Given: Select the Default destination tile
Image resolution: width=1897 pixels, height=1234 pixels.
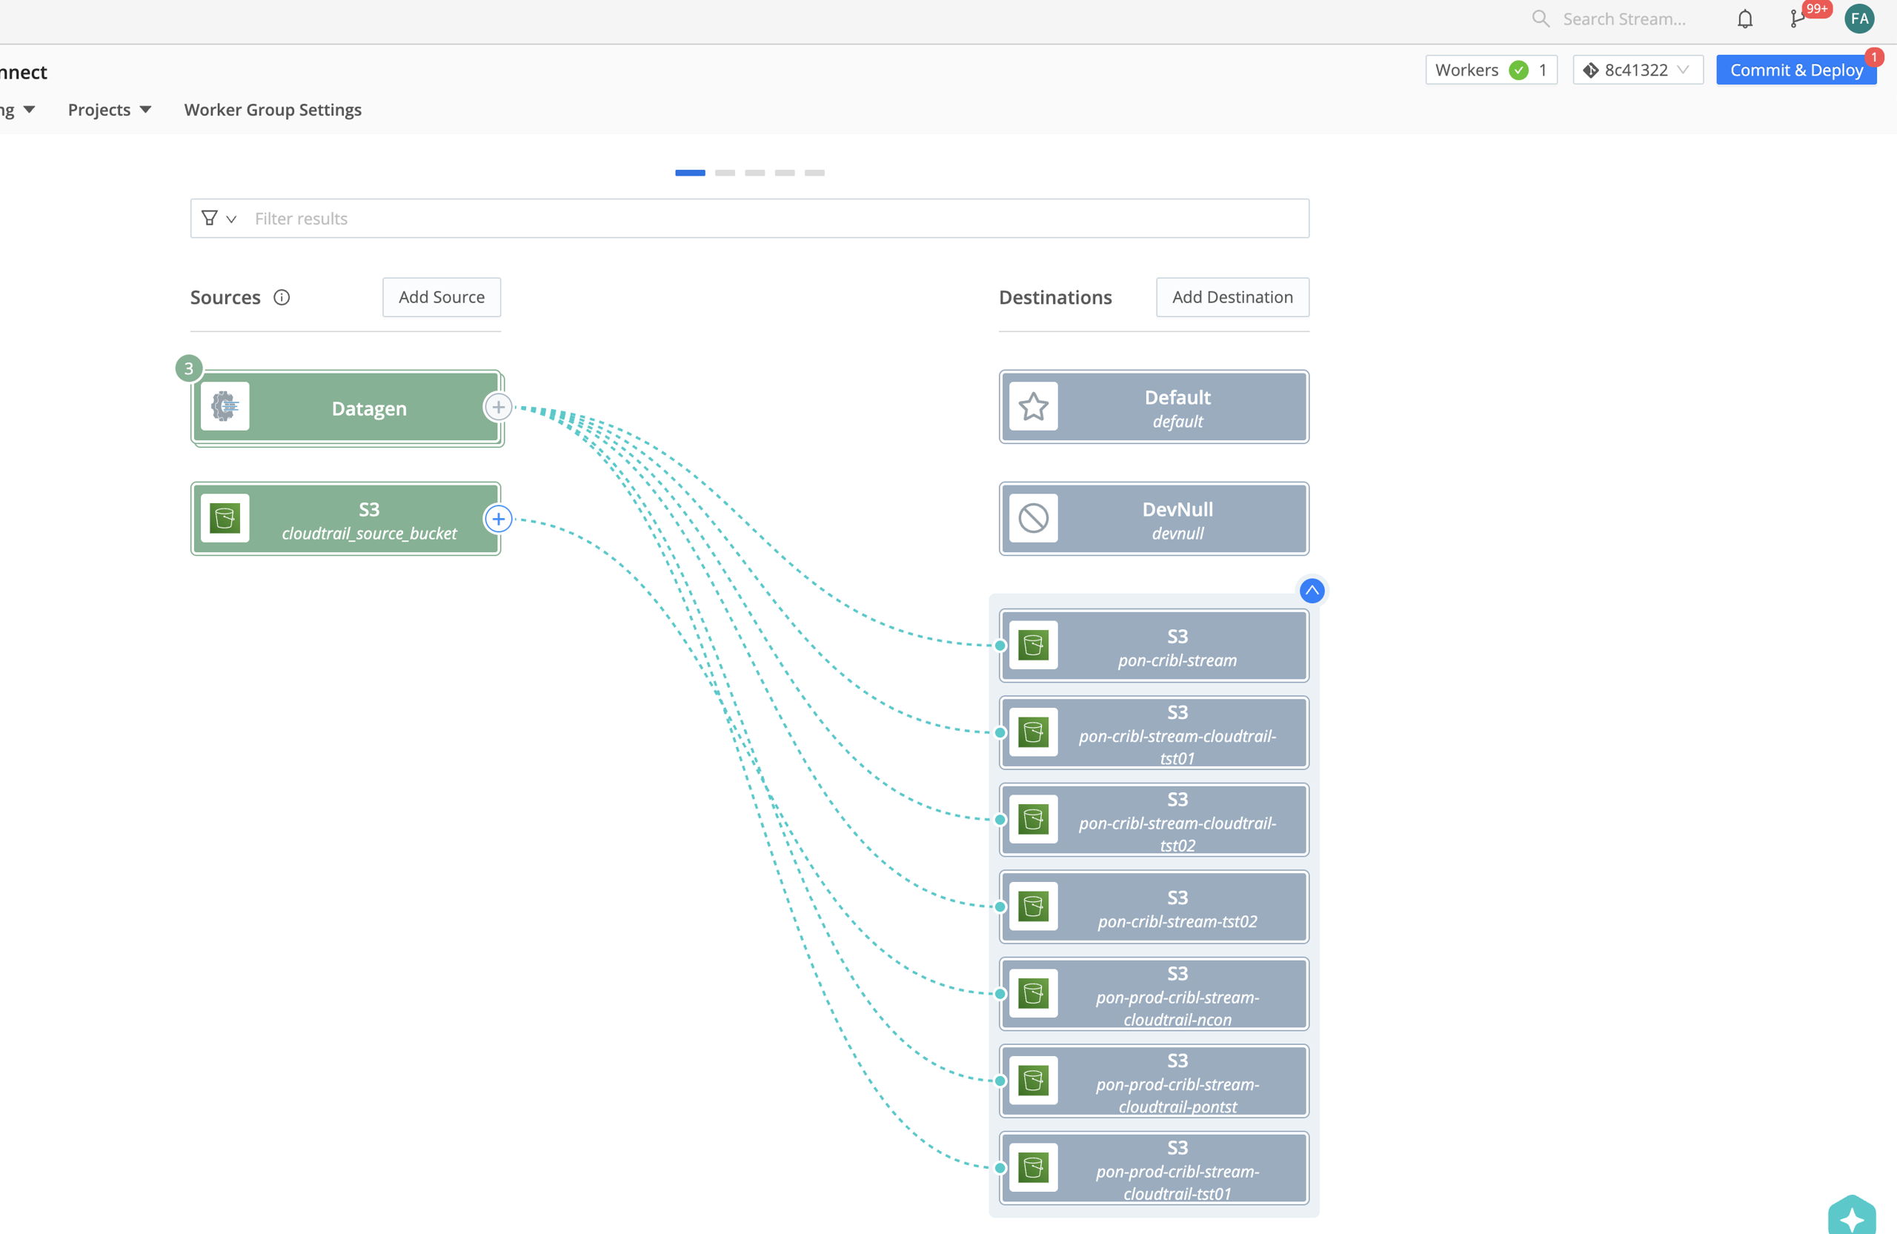Looking at the screenshot, I should click(1155, 407).
